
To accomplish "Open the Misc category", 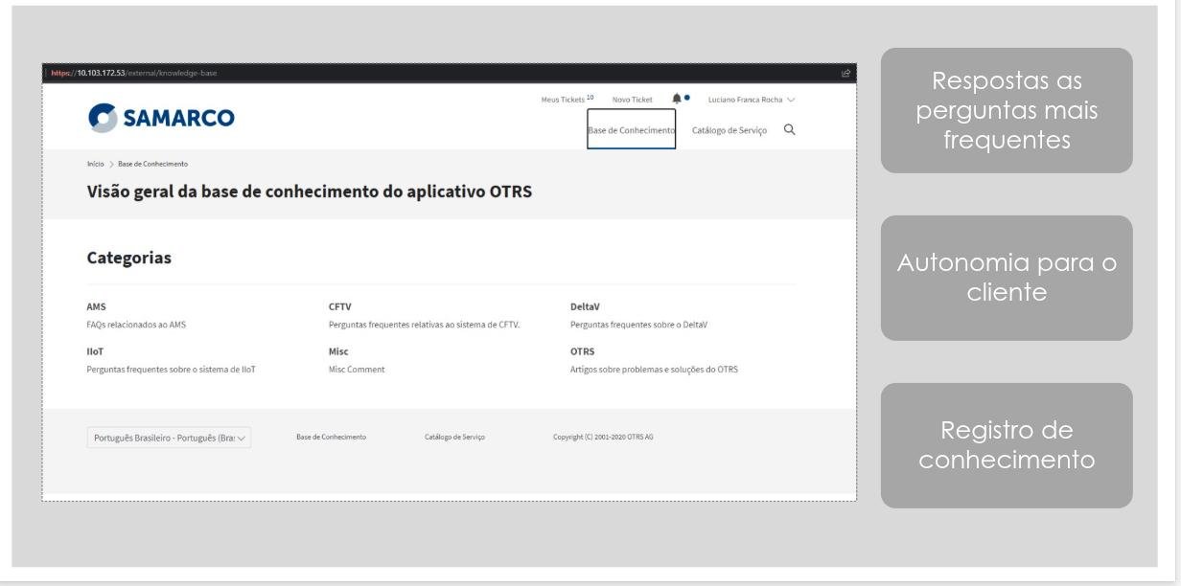I will pyautogui.click(x=338, y=351).
